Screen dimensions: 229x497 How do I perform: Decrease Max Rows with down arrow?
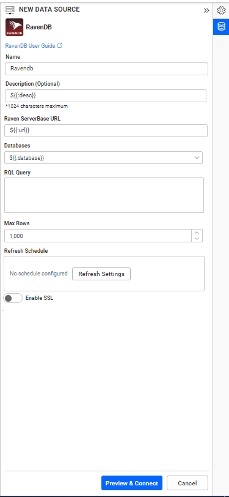197,239
